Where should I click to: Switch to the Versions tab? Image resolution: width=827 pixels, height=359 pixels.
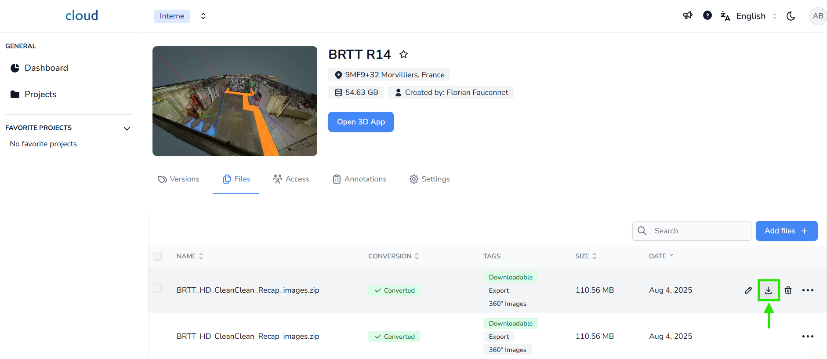(x=178, y=179)
